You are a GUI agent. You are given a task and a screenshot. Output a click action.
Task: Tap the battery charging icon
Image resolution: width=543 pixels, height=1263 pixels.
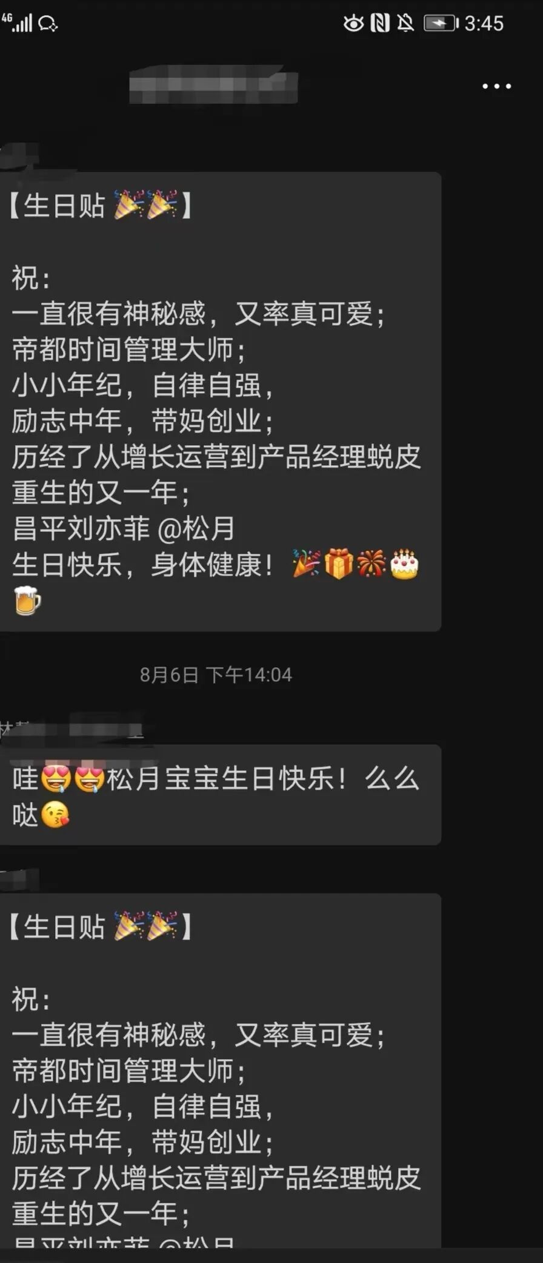pos(441,23)
